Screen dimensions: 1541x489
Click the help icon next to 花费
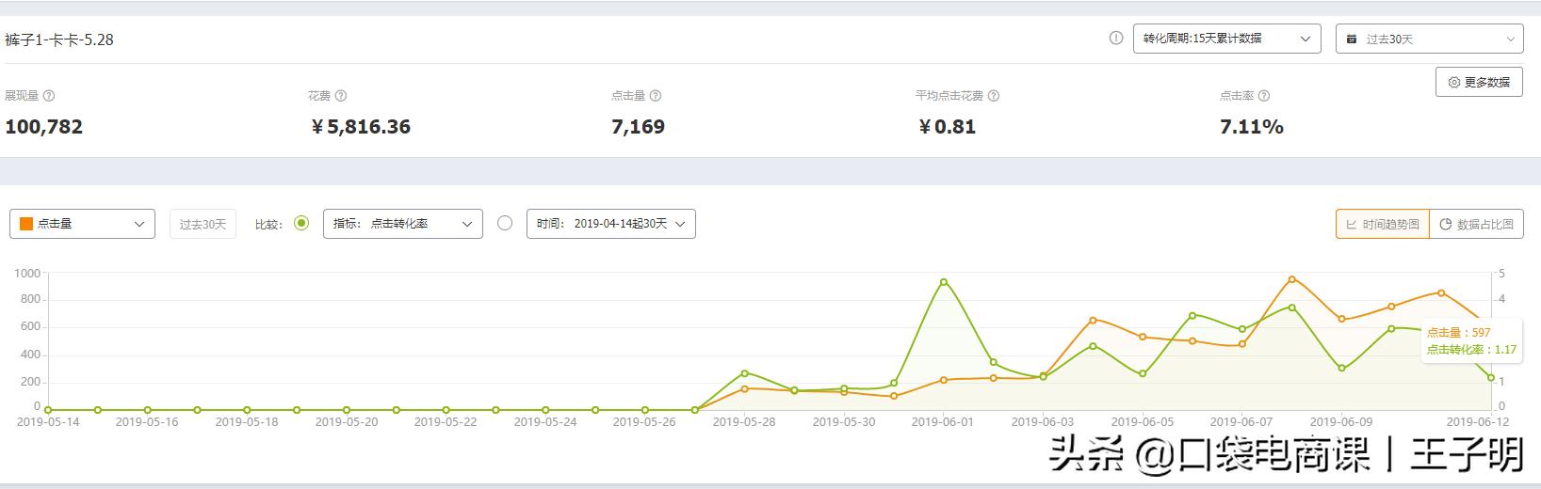[x=341, y=96]
